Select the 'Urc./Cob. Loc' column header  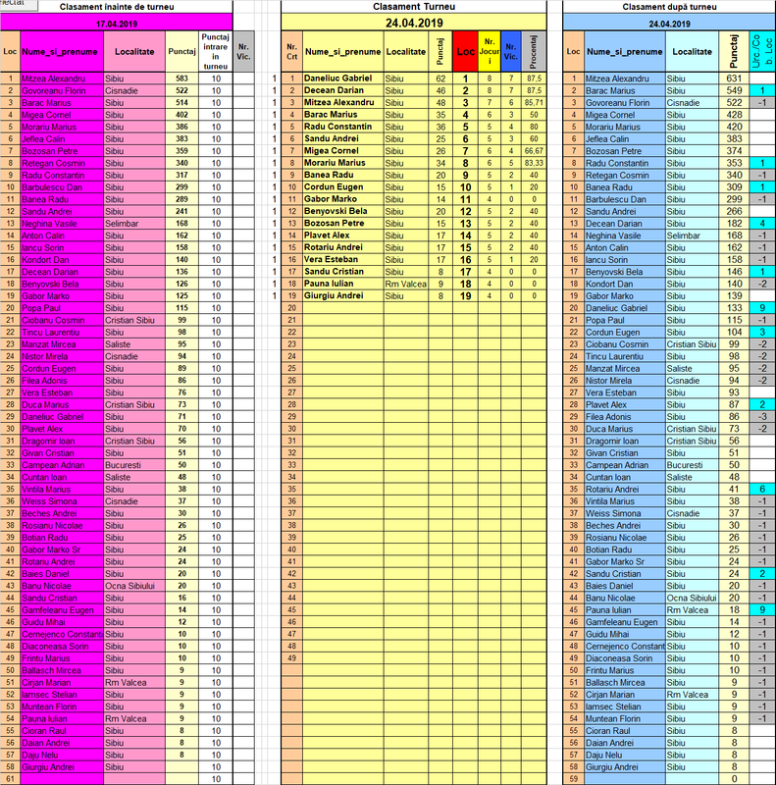762,52
